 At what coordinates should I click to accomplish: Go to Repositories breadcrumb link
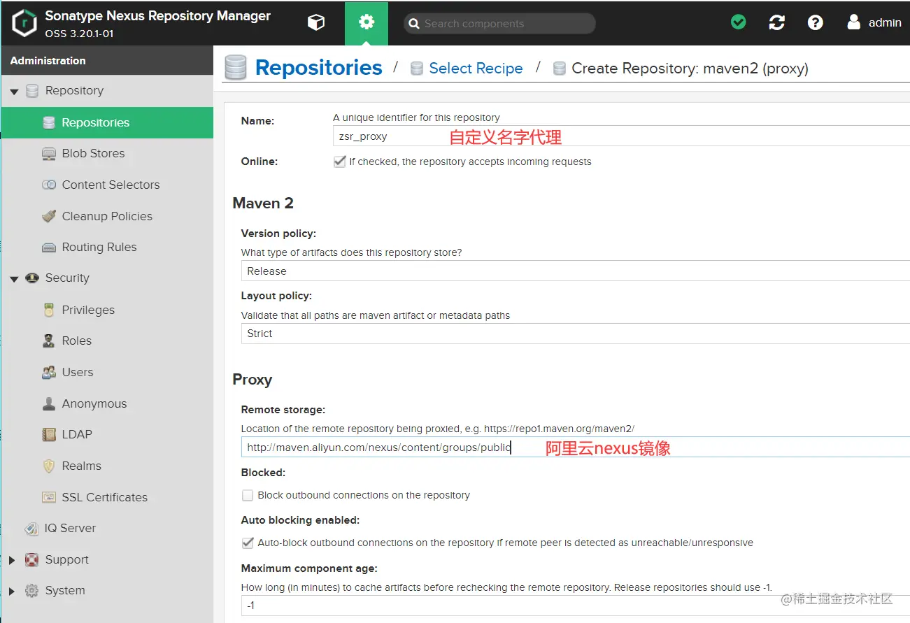coord(318,68)
